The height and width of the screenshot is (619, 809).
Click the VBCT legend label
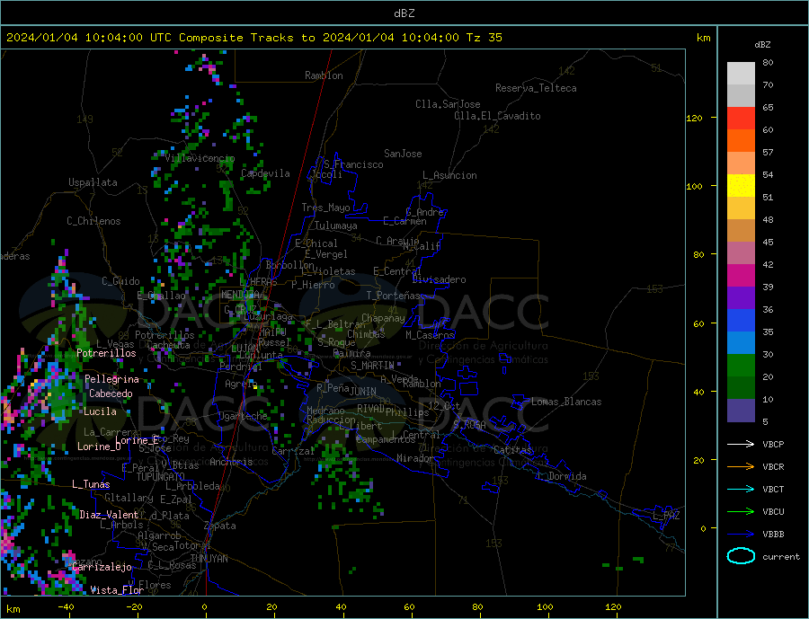click(773, 489)
